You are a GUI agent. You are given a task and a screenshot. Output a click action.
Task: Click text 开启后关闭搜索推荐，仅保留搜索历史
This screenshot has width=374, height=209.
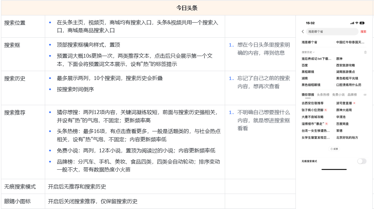[93, 201]
